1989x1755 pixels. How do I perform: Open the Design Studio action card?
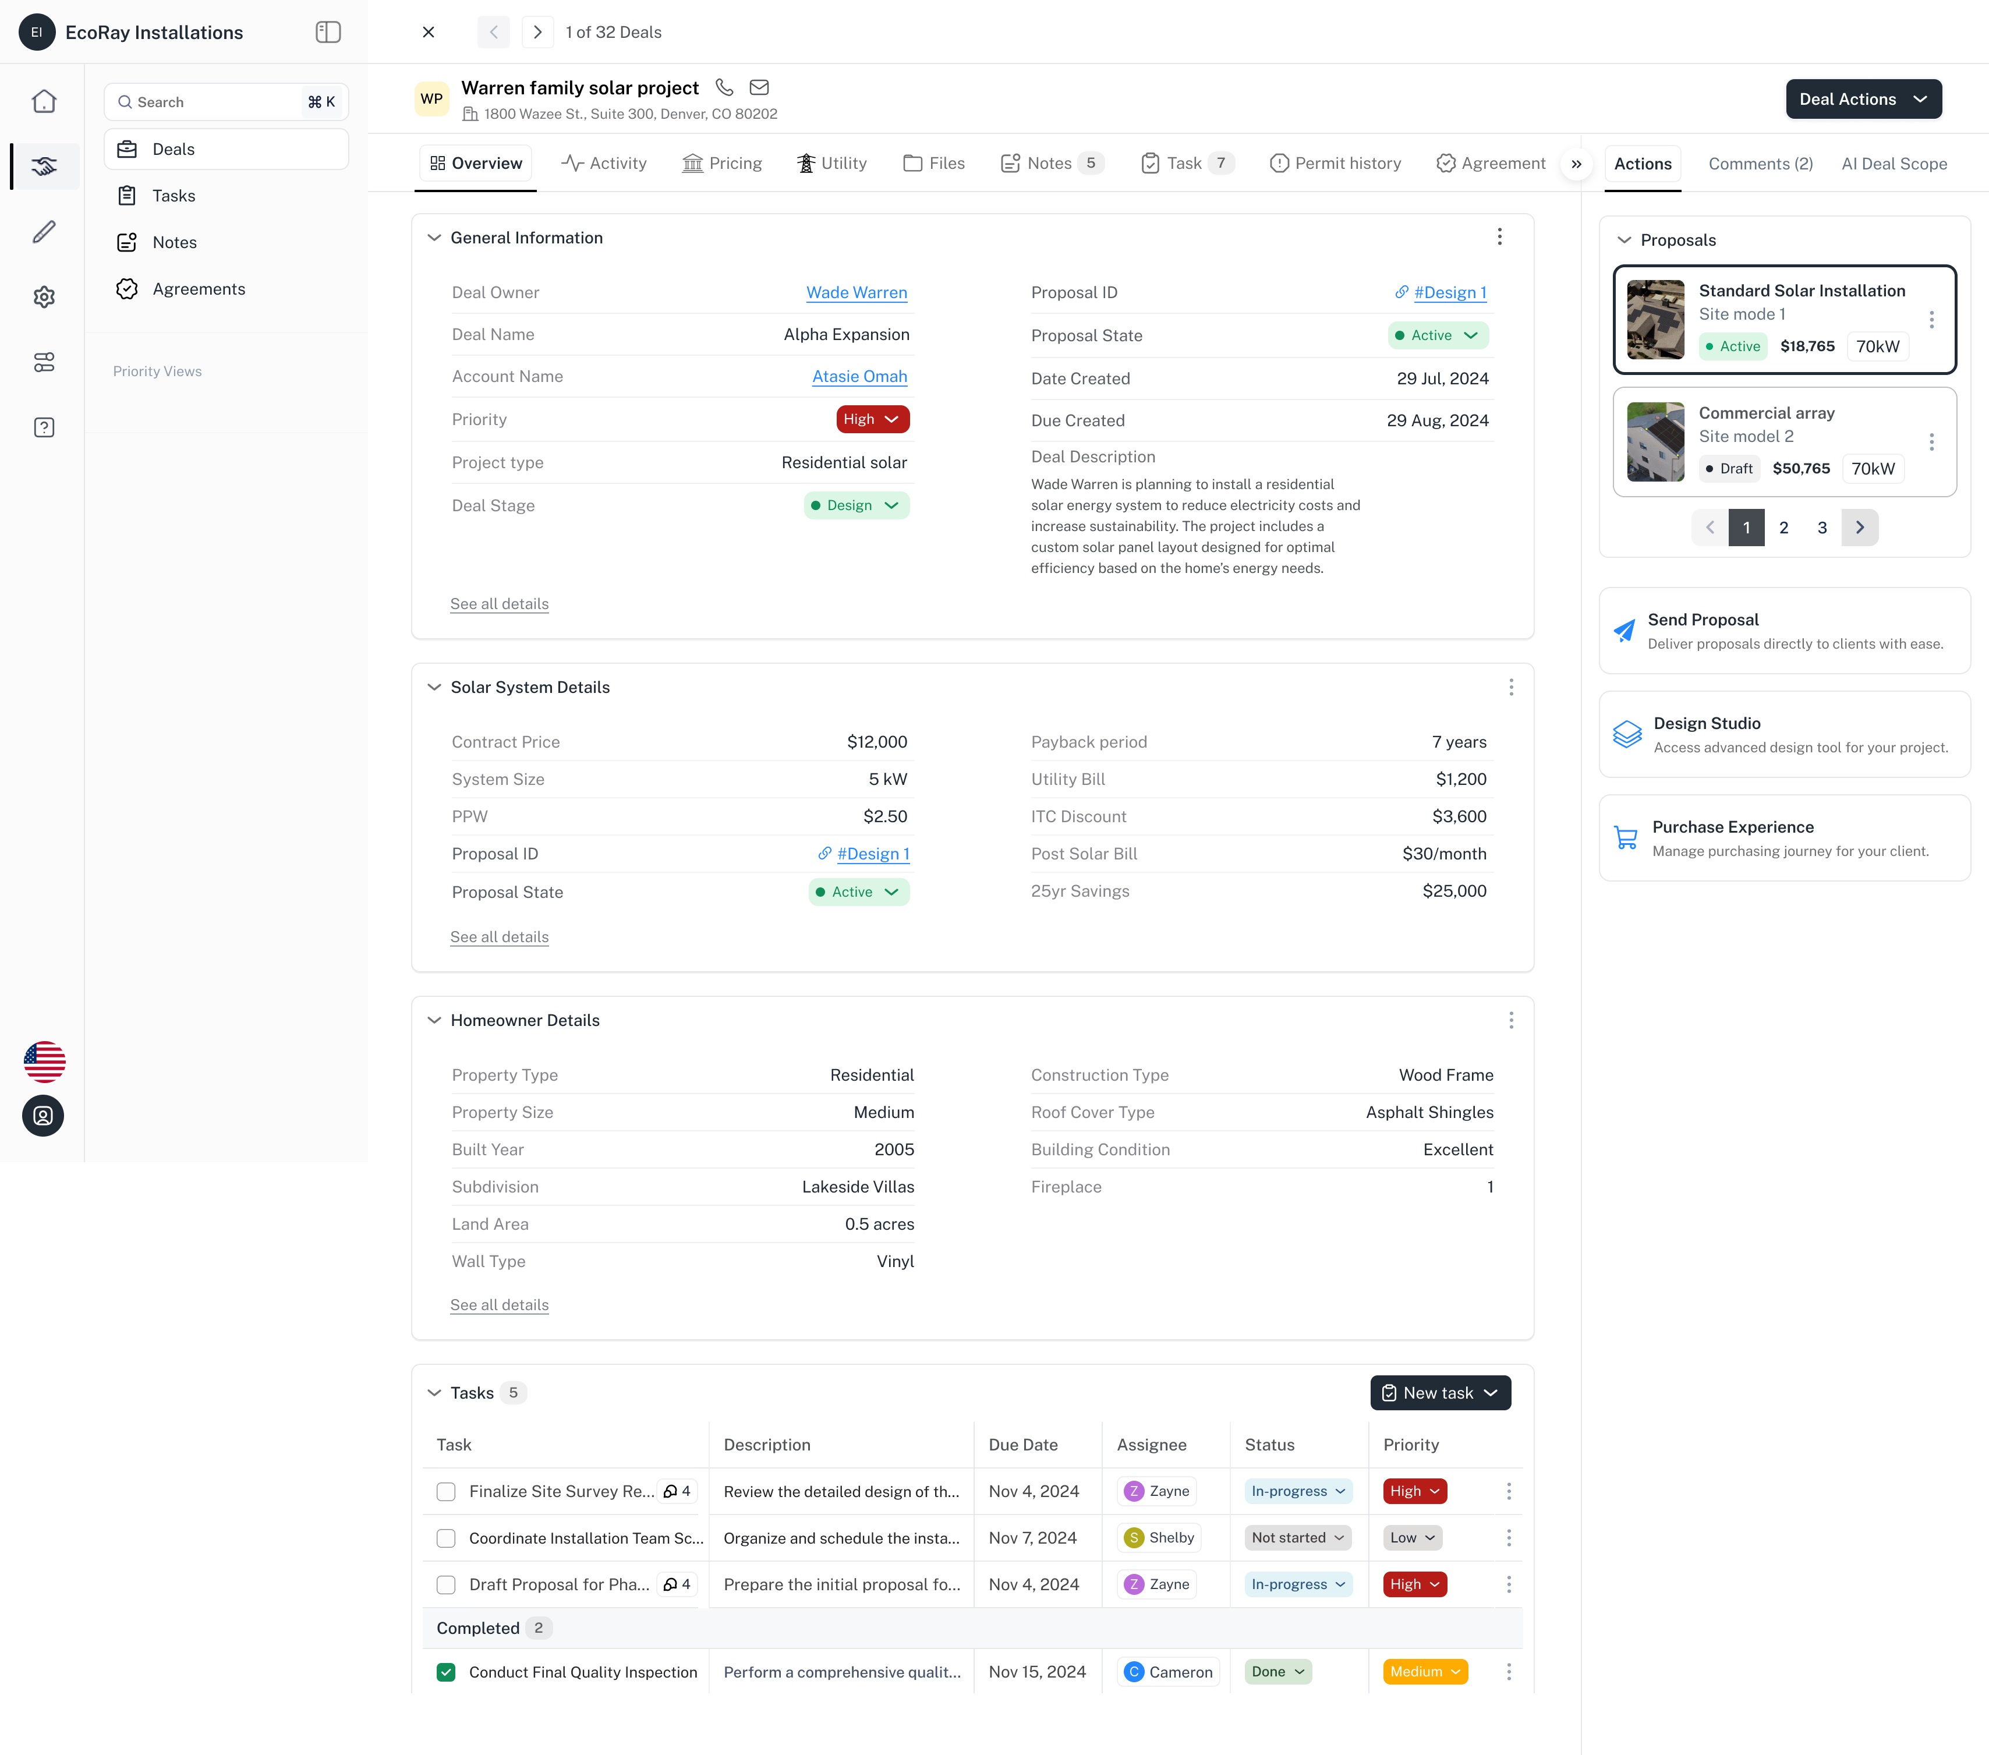tap(1785, 734)
